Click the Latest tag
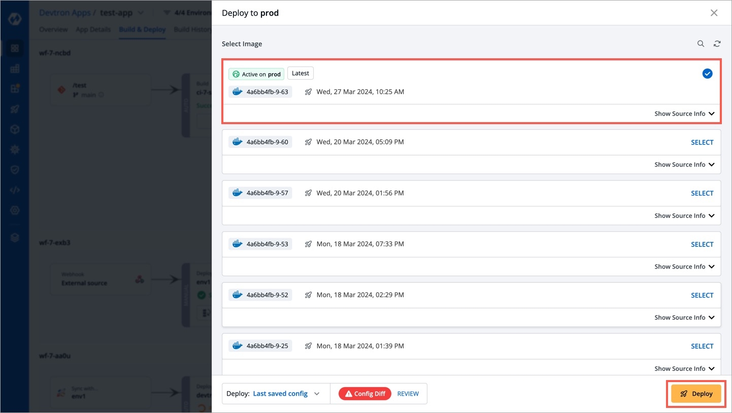732x413 pixels. (x=301, y=73)
